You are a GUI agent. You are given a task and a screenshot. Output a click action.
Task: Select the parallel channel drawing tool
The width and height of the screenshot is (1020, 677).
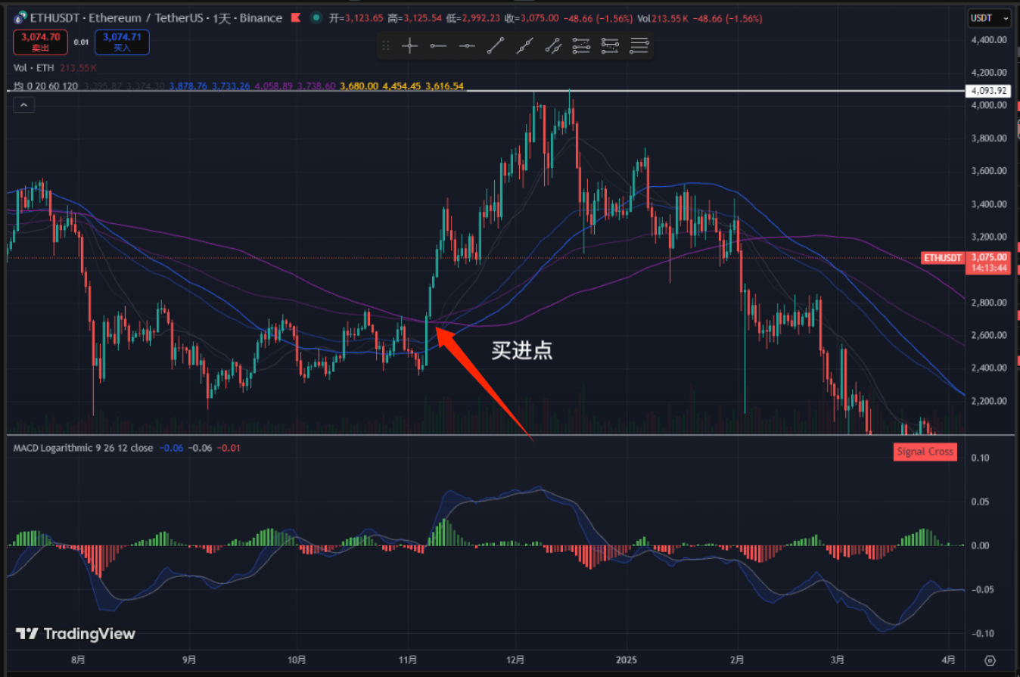point(553,46)
